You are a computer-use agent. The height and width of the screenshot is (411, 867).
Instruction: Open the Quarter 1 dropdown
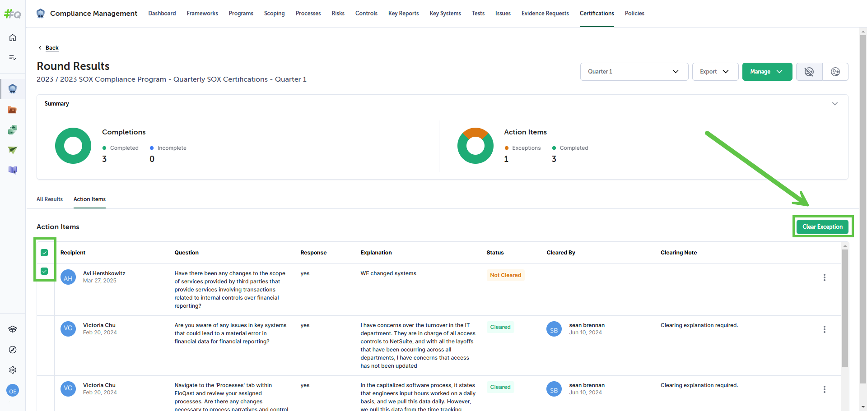(x=634, y=72)
